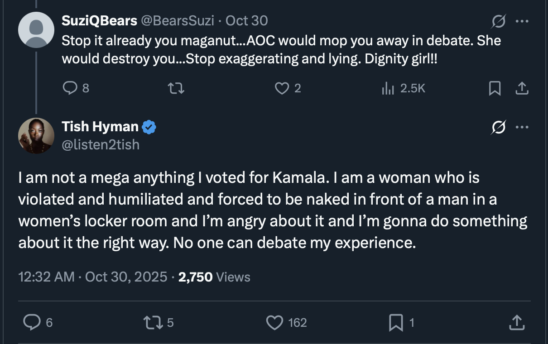Repost Tish Hyman's tweet
Image resolution: width=548 pixels, height=344 pixels.
click(150, 322)
